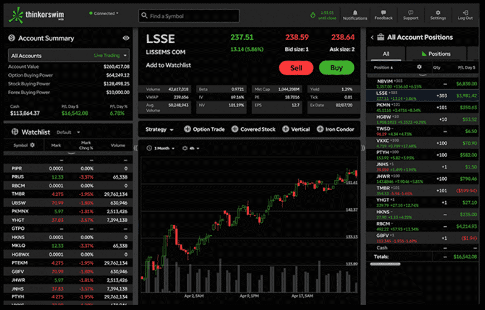Click the Sell button

(296, 68)
